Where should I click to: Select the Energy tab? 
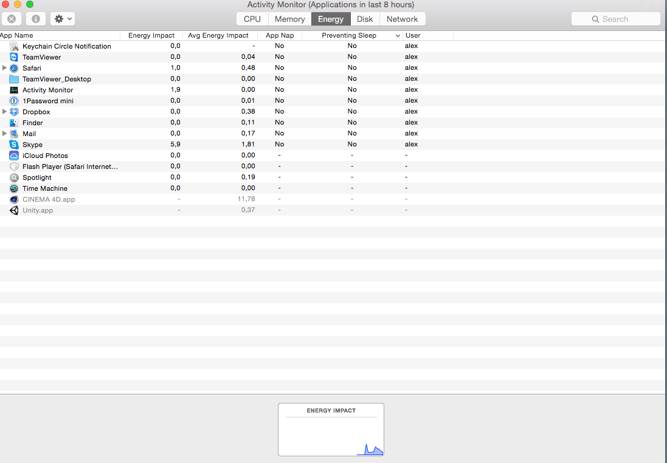point(331,19)
